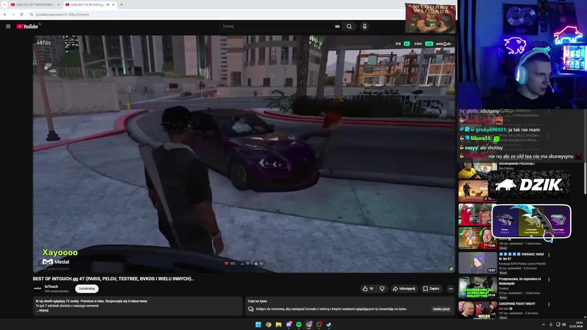
Task: Click the Otwórz panel chat button
Action: (x=441, y=309)
